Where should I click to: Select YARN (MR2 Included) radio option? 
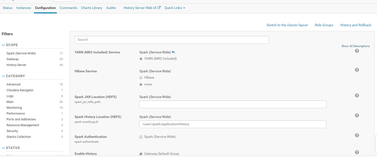point(141,58)
